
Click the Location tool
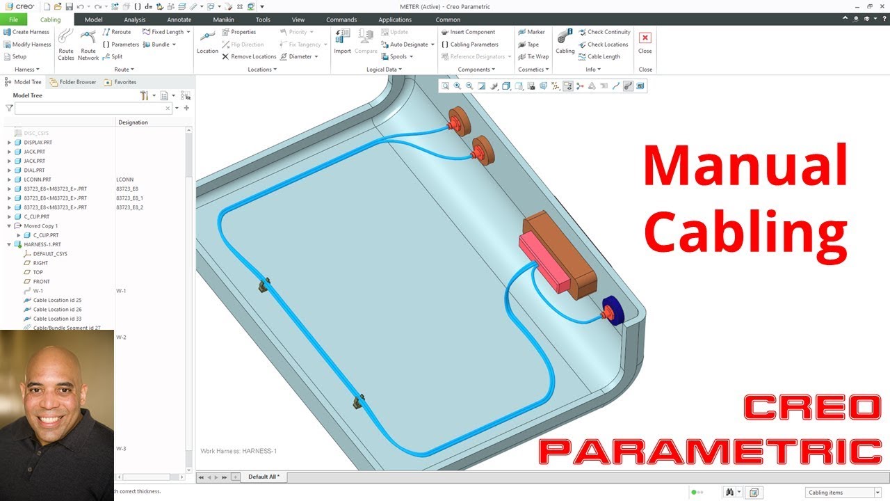[207, 42]
